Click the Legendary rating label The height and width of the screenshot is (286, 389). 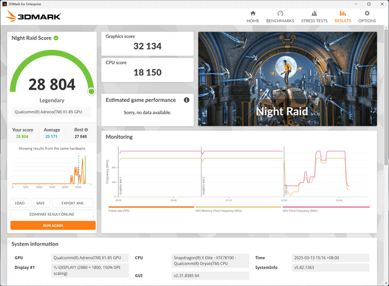(x=52, y=100)
